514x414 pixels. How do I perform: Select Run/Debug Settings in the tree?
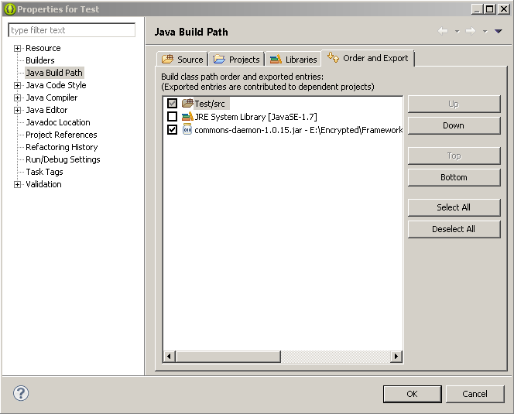63,159
